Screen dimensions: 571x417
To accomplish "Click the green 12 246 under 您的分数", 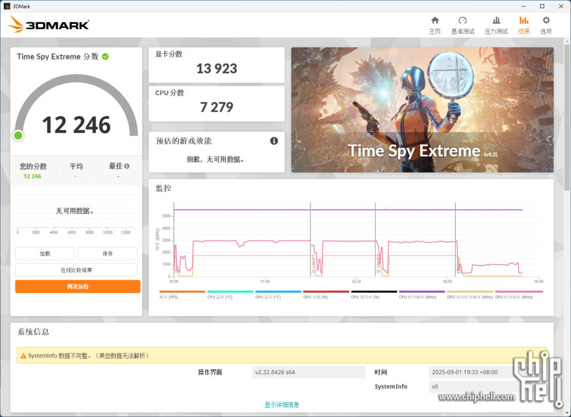I will pyautogui.click(x=33, y=176).
